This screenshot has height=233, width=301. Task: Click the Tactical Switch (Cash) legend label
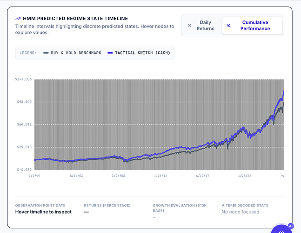(x=143, y=53)
